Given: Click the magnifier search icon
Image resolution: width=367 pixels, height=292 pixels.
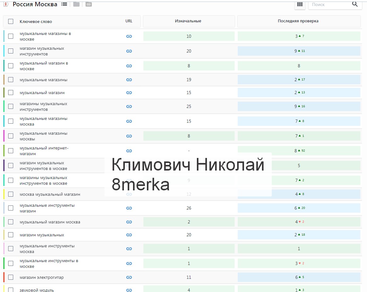Looking at the screenshot, I should point(355,4).
